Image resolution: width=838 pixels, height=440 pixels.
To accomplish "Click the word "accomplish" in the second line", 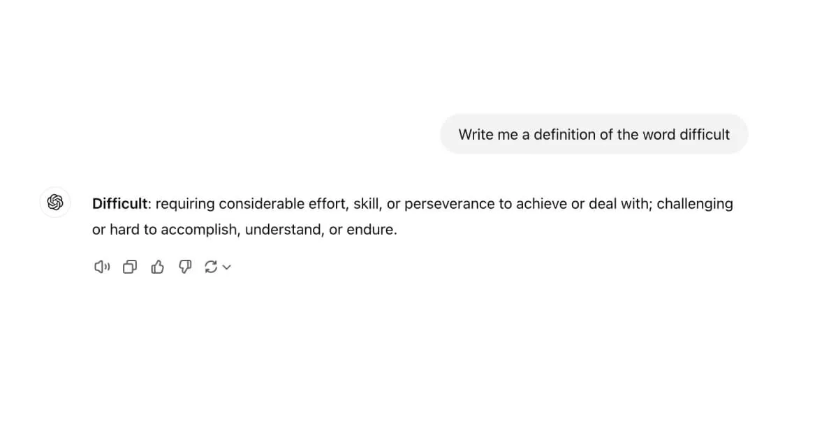I will [x=199, y=229].
